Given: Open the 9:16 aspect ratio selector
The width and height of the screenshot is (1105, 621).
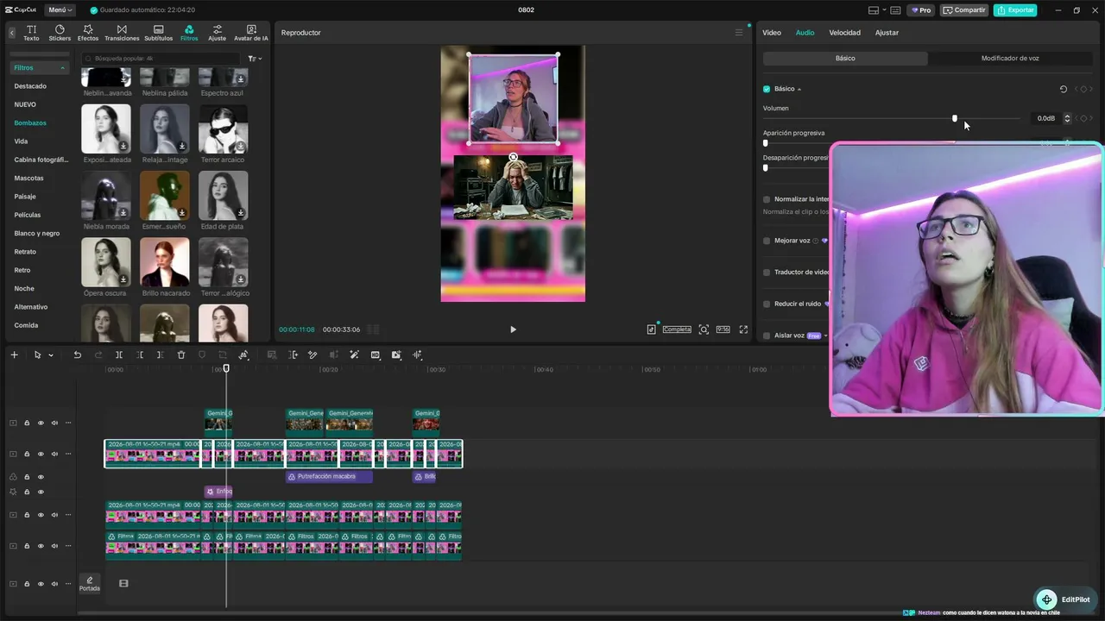Looking at the screenshot, I should coord(723,329).
